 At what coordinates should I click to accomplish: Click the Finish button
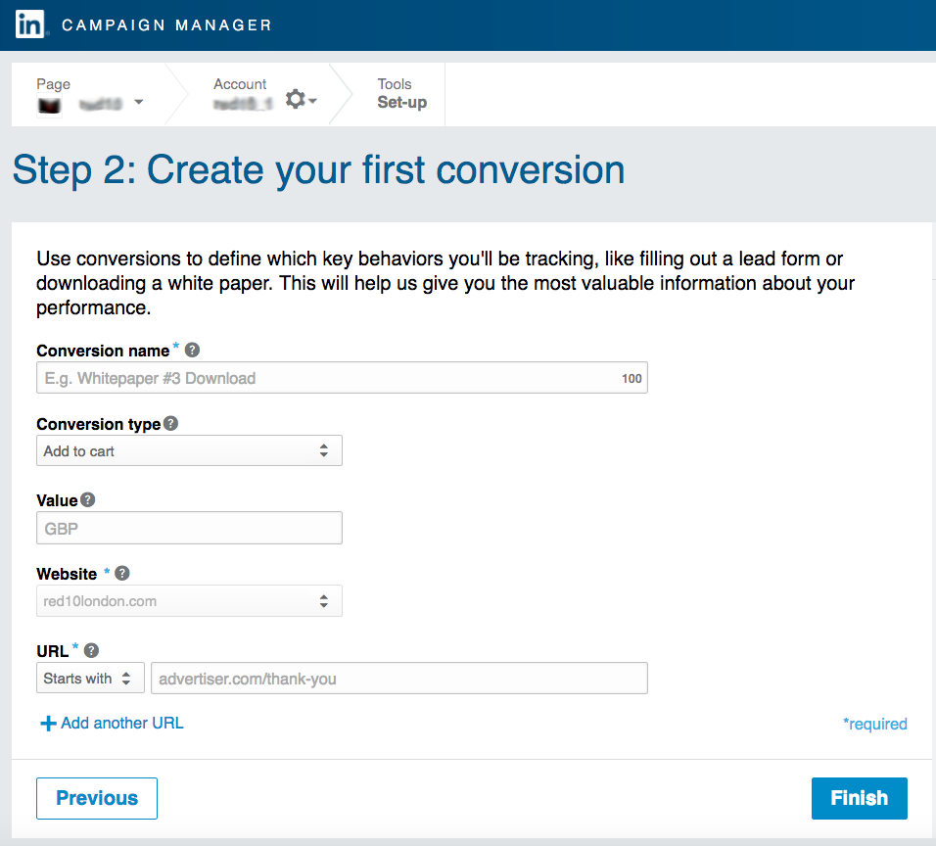pos(859,798)
